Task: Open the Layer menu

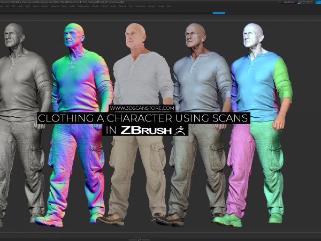Action: click(x=20, y=6)
